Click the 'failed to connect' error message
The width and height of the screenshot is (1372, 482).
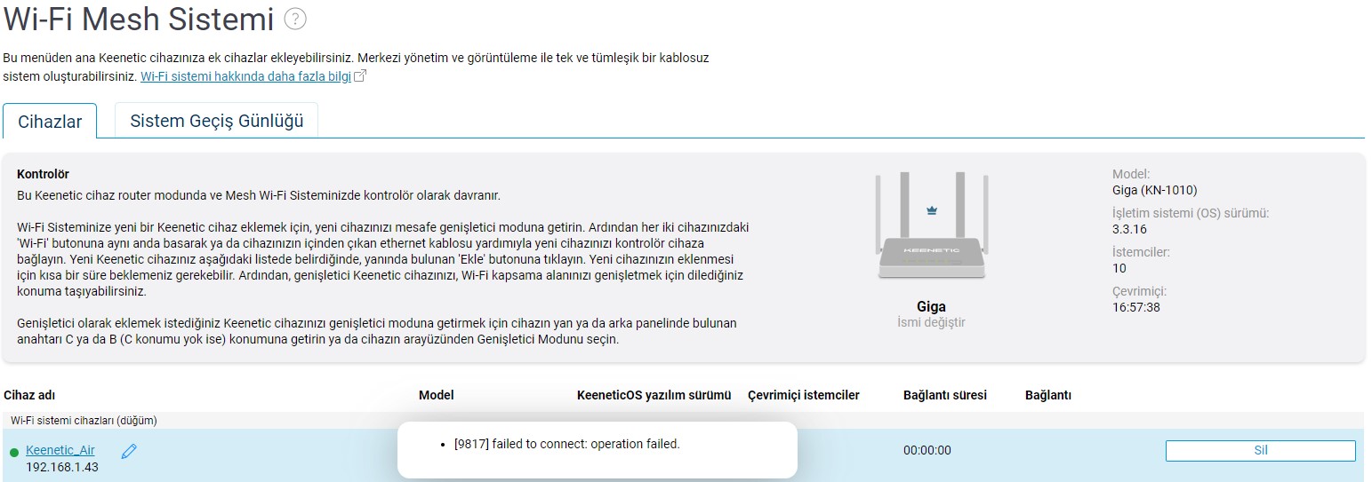(566, 444)
